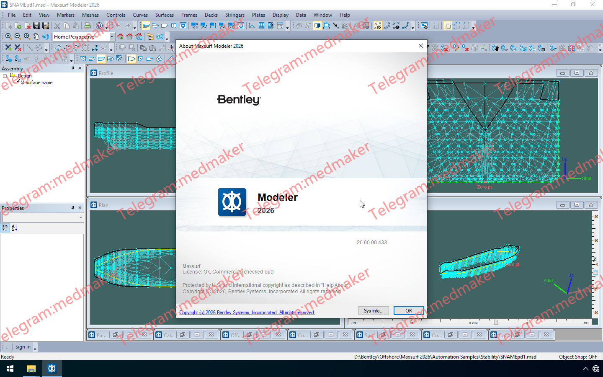The width and height of the screenshot is (603, 377).
Task: Click the Sign in button
Action: [x=23, y=347]
